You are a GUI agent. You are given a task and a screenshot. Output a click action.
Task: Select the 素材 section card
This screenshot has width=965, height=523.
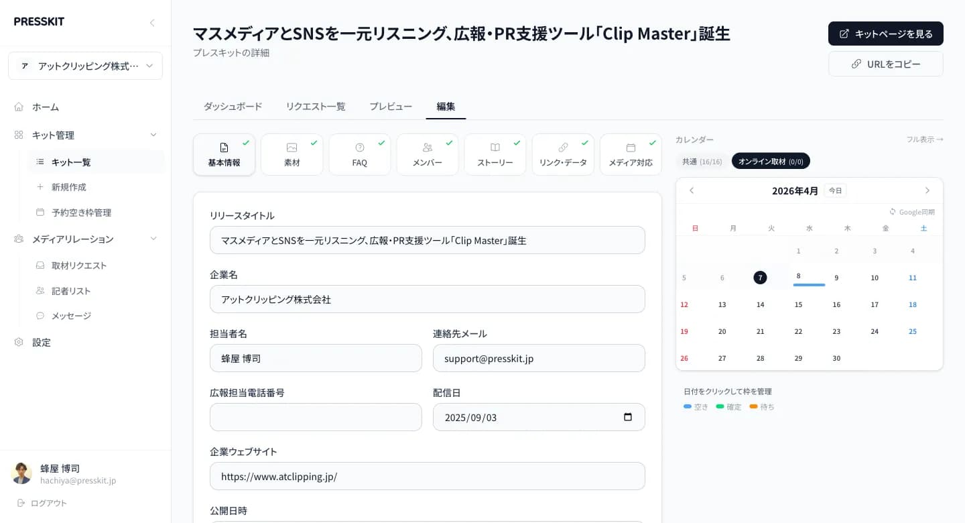click(292, 155)
